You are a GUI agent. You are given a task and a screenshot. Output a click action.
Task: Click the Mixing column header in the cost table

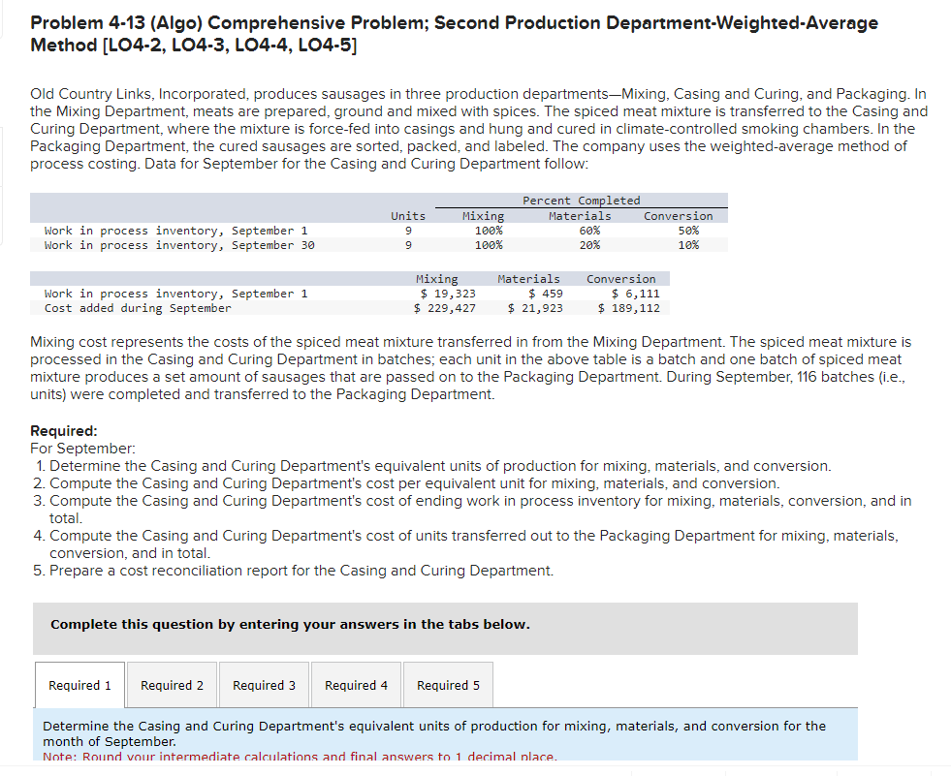(x=437, y=278)
